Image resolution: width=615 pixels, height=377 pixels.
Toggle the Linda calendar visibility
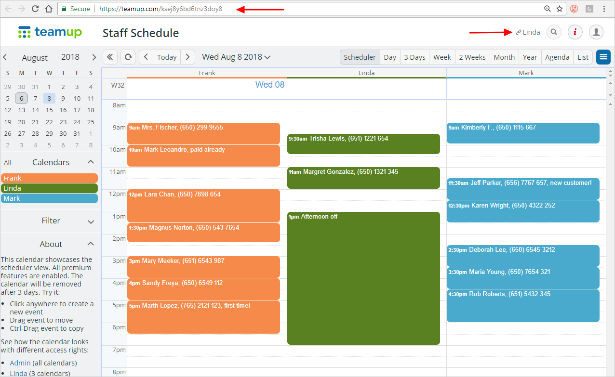[x=49, y=188]
